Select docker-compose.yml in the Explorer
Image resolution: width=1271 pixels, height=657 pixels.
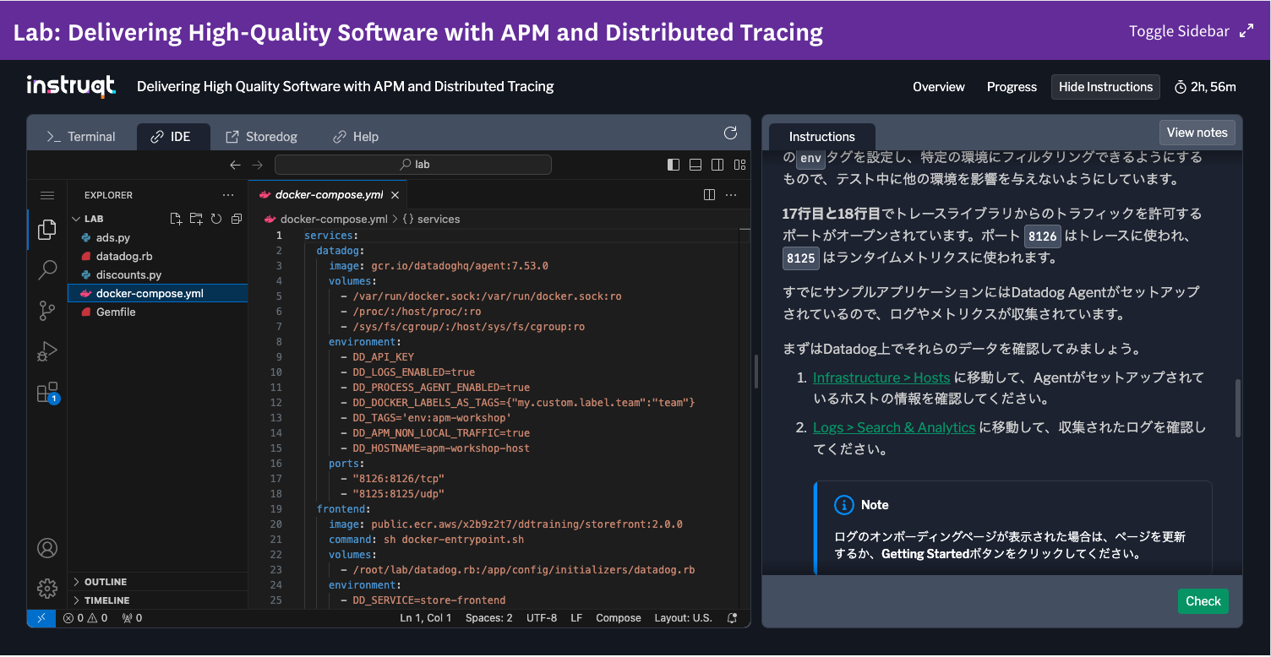click(157, 294)
